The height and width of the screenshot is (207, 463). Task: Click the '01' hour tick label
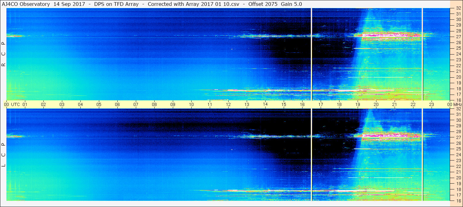pos(25,104)
